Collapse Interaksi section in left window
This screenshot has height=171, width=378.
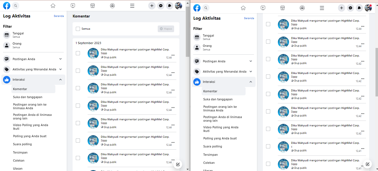coord(33,80)
